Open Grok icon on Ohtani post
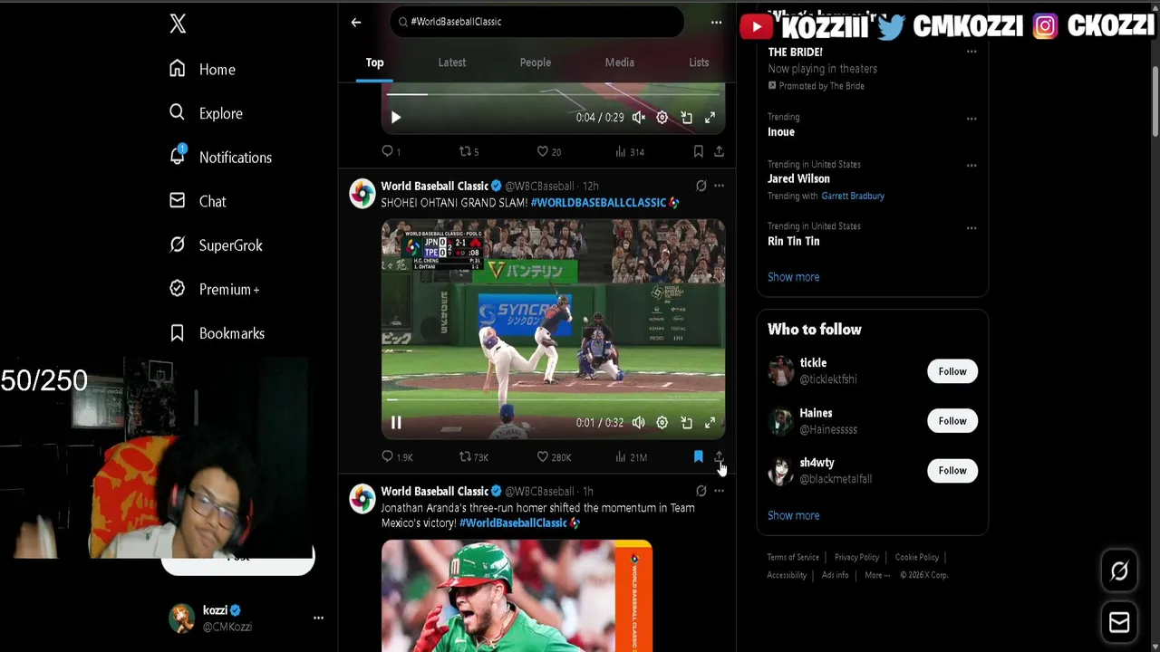1160x652 pixels. (x=701, y=186)
